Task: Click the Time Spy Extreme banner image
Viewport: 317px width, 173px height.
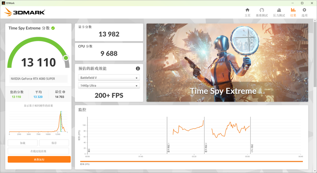Action: [227, 63]
